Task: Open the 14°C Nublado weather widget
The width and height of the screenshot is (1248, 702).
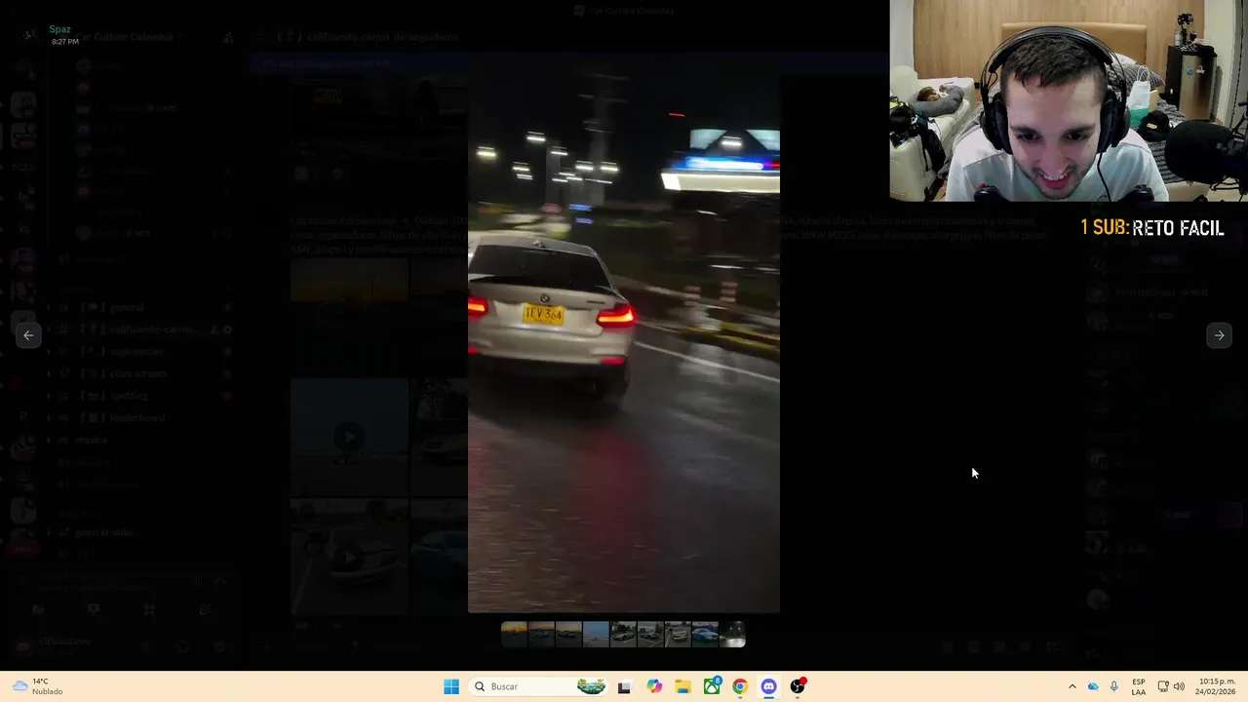Action: pos(39,686)
